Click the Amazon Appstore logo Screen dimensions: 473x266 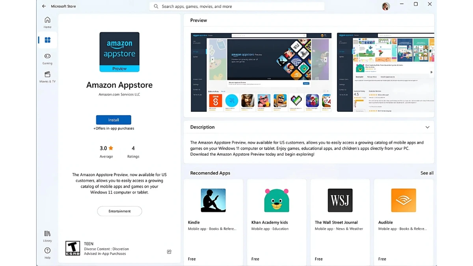coord(119,52)
